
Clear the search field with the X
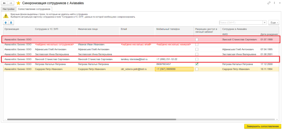[x=265, y=23]
